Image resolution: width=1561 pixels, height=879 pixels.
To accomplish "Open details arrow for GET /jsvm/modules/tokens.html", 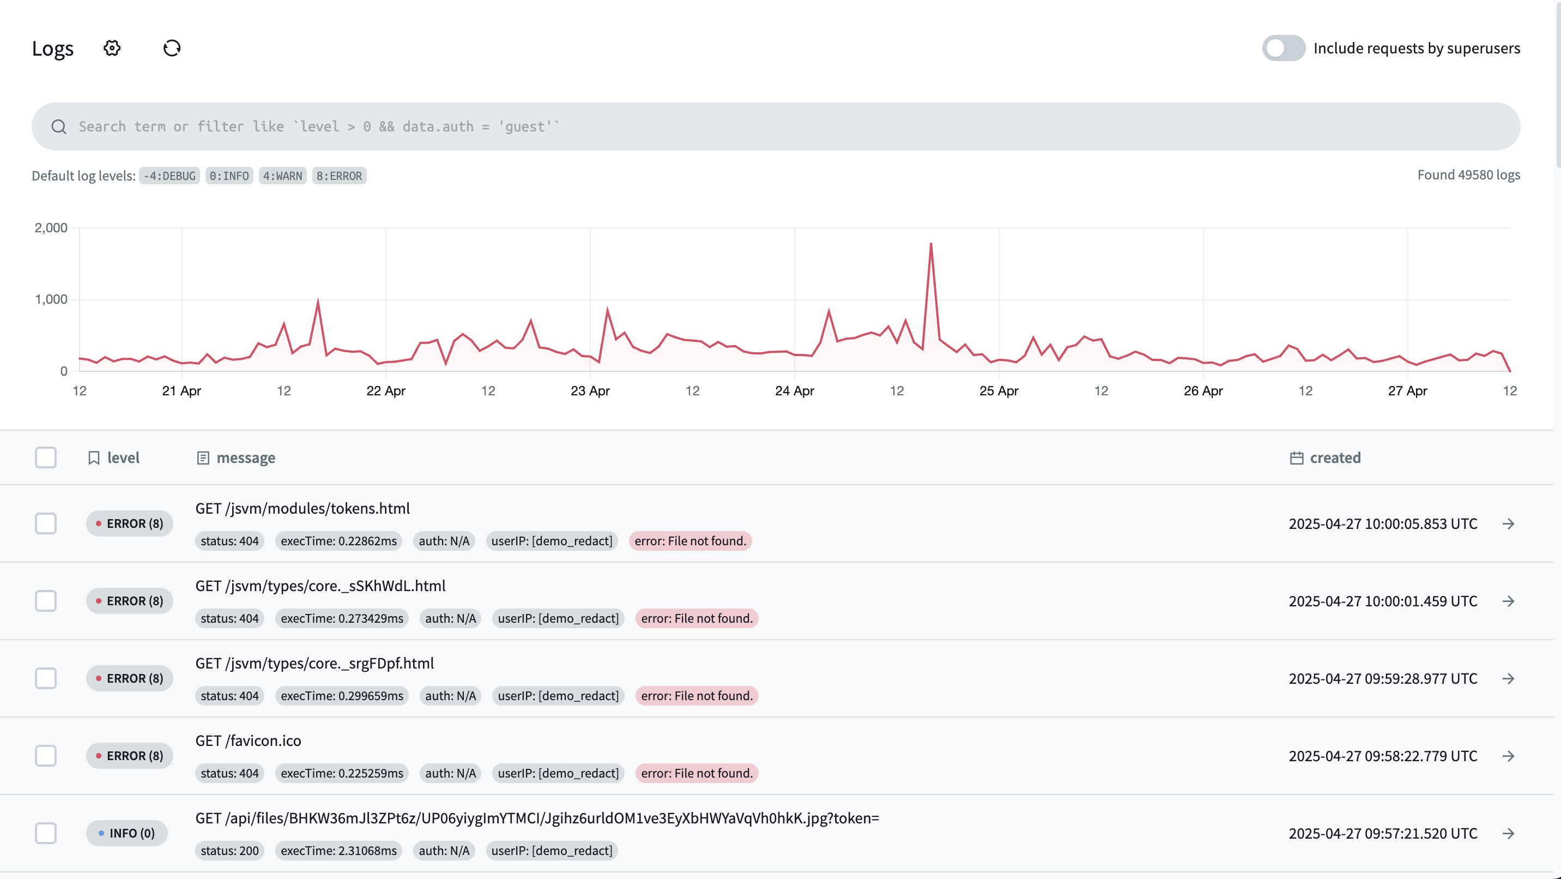I will [1509, 524].
